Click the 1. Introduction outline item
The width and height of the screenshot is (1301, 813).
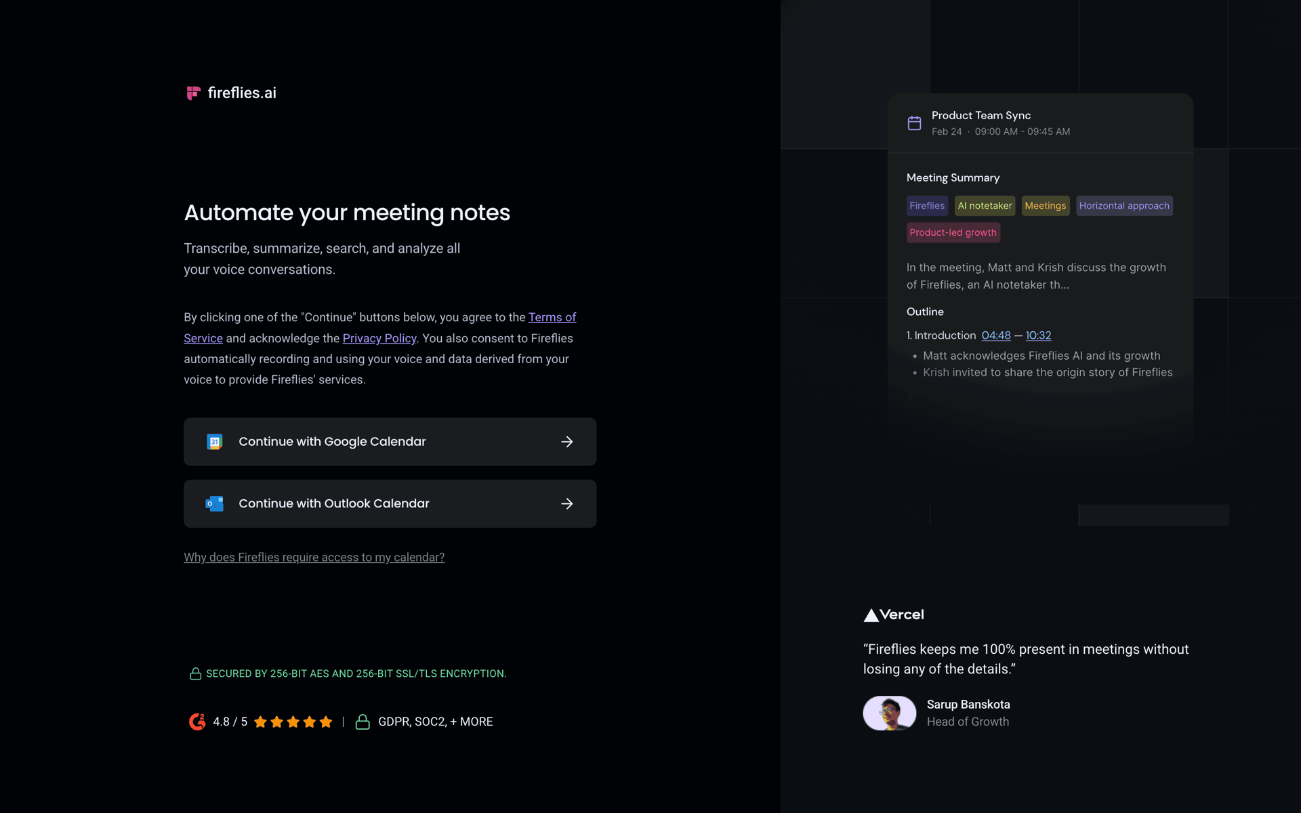pos(941,335)
